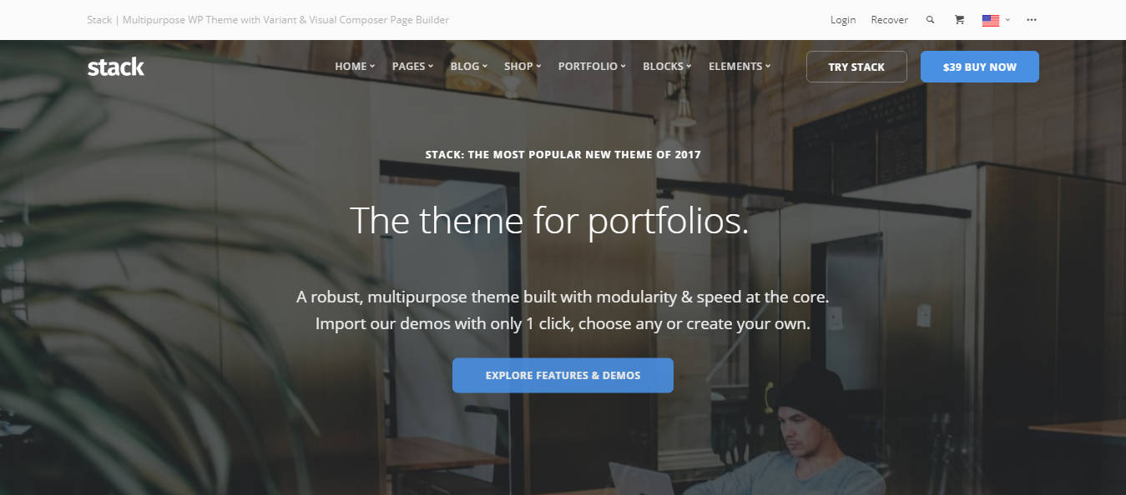Screen dimensions: 1126x495
Task: Open the three-dots more options icon
Action: [x=1032, y=20]
